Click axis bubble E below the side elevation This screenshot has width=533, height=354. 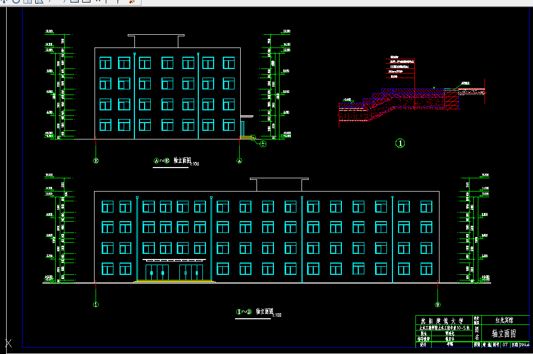pos(96,161)
